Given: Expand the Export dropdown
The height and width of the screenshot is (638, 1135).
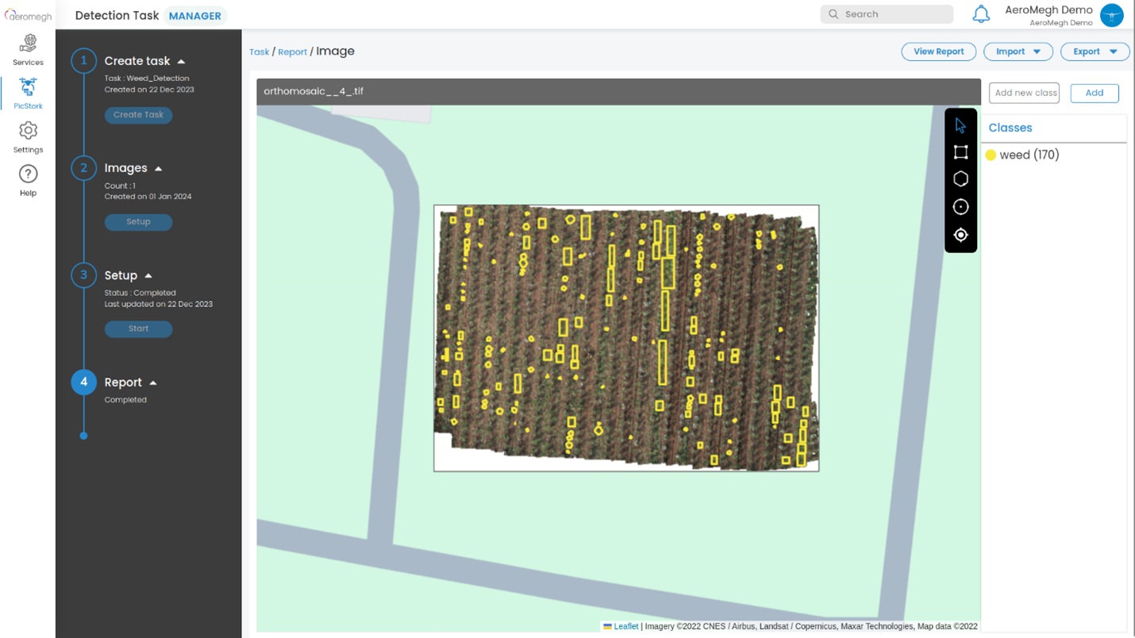Looking at the screenshot, I should 1095,52.
